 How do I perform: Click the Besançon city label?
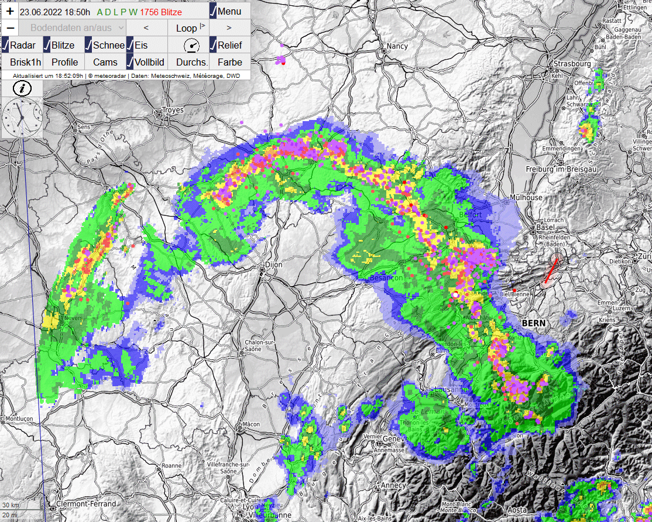tap(386, 277)
